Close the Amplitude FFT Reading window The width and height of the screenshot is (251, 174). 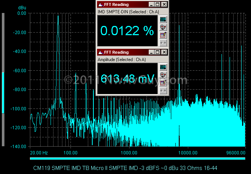coord(164,52)
